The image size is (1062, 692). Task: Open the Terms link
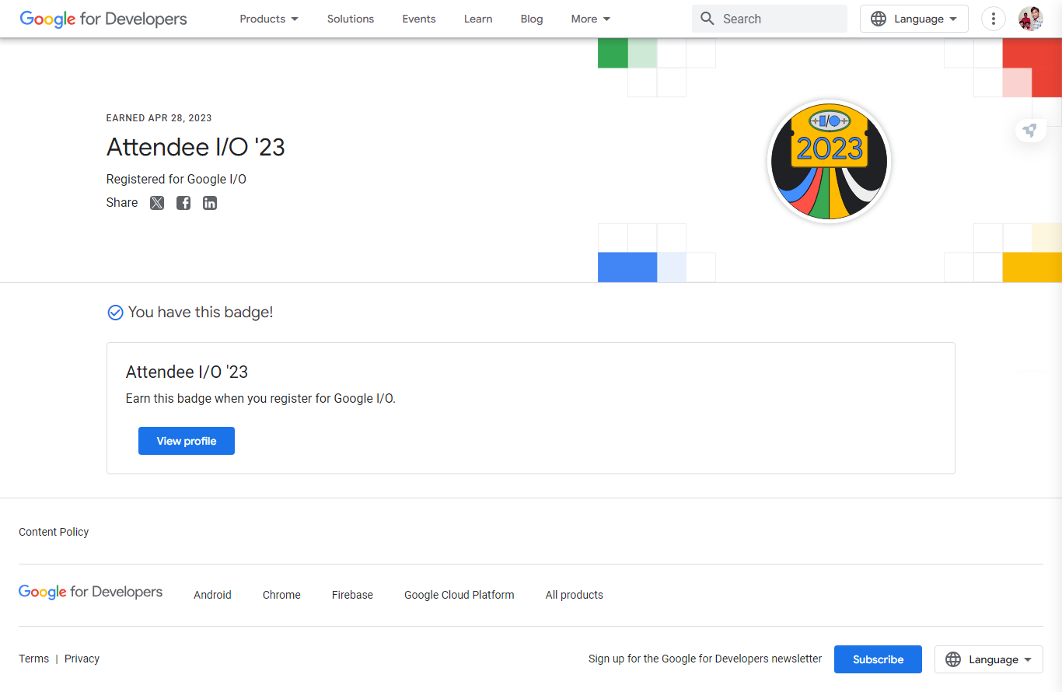(x=33, y=659)
